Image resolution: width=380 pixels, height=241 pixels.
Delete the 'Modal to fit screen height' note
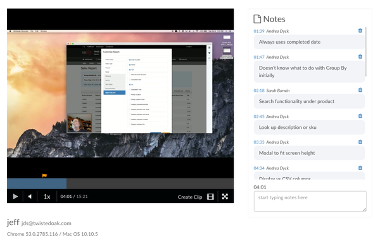pos(360,142)
